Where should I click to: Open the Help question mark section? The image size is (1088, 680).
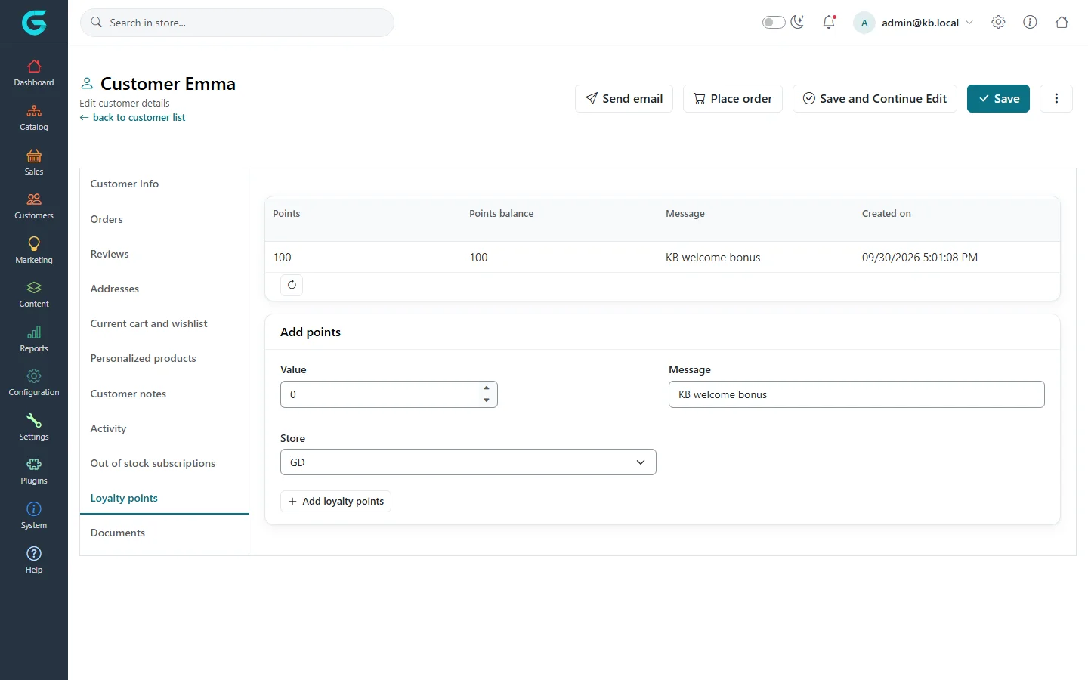[x=34, y=561]
